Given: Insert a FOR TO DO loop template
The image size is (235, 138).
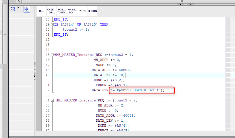Looking at the screenshot, I should [x=62, y=11].
